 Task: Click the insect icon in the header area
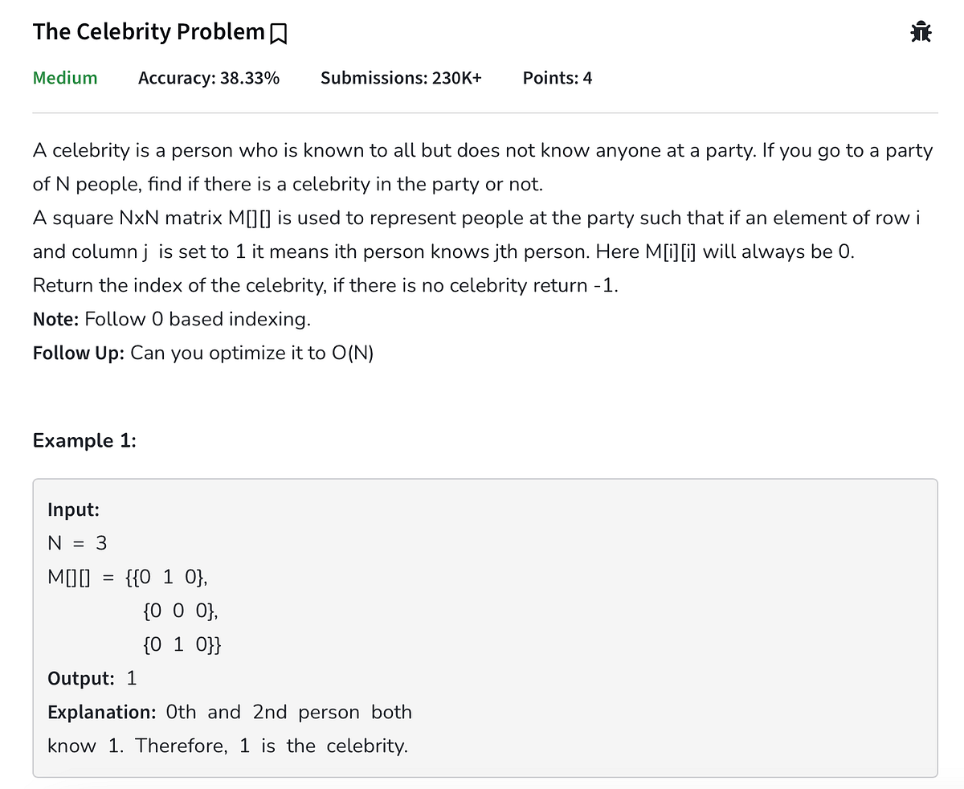pos(921,31)
